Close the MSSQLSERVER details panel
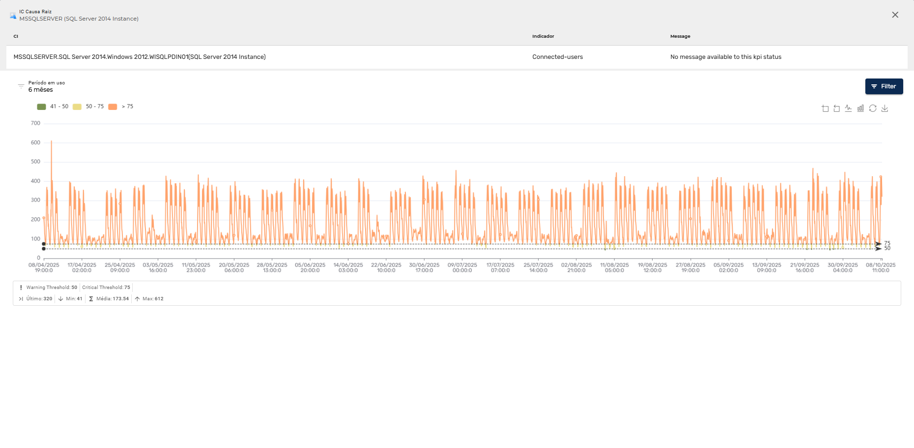This screenshot has width=914, height=448. 895,15
